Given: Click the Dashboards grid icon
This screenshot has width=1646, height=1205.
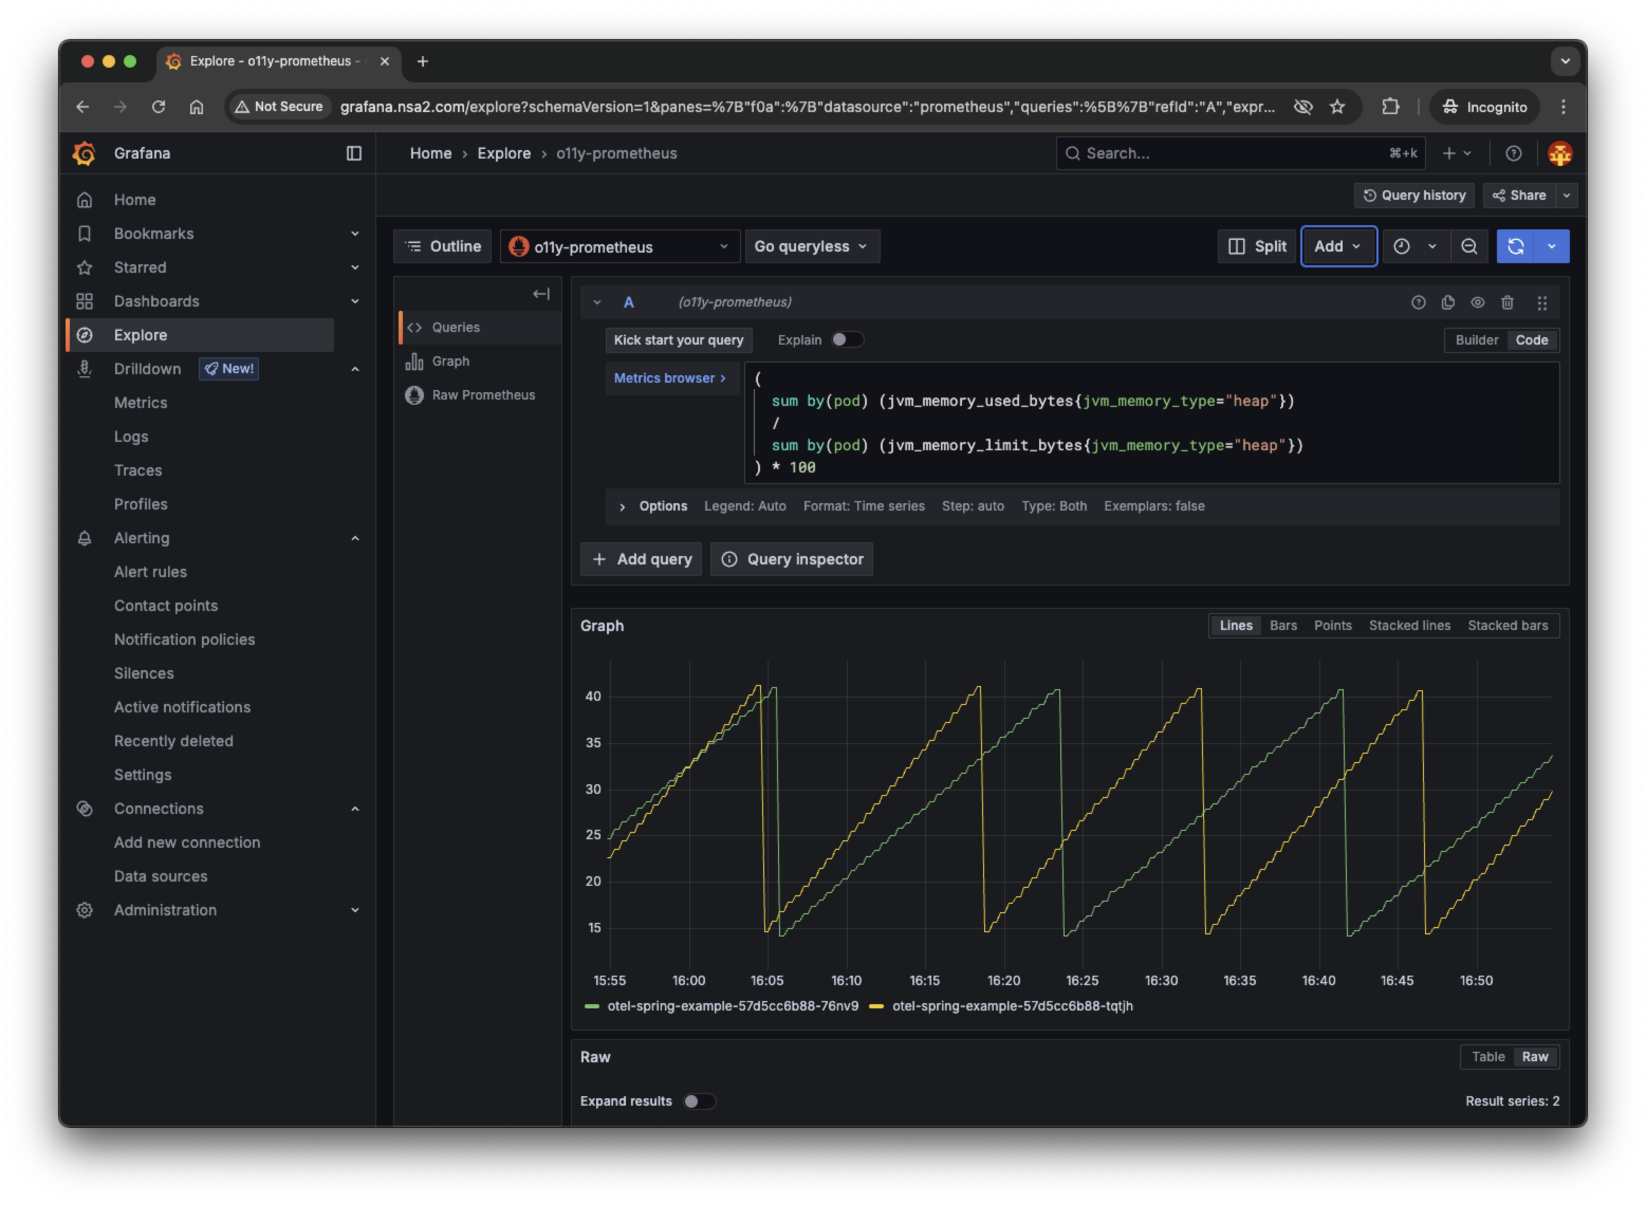Looking at the screenshot, I should (x=85, y=301).
